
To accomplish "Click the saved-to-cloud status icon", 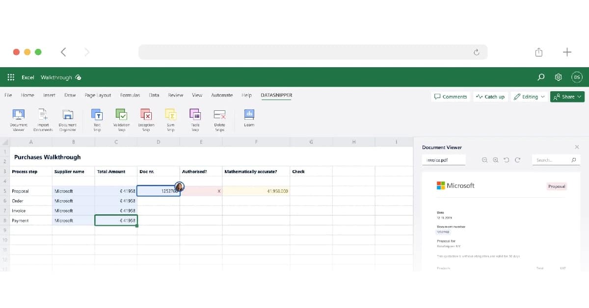I will coord(79,77).
